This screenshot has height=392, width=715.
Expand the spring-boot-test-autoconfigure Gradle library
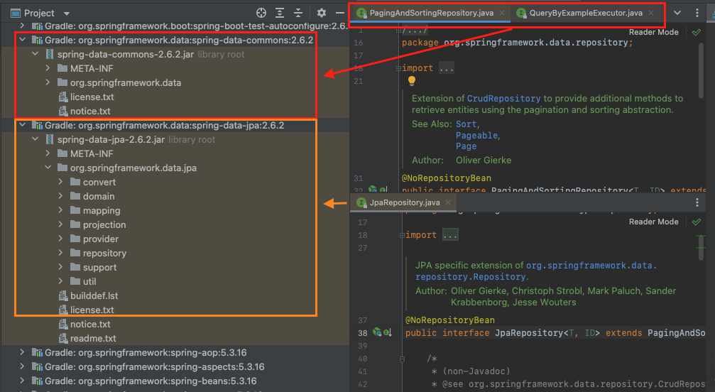click(22, 26)
